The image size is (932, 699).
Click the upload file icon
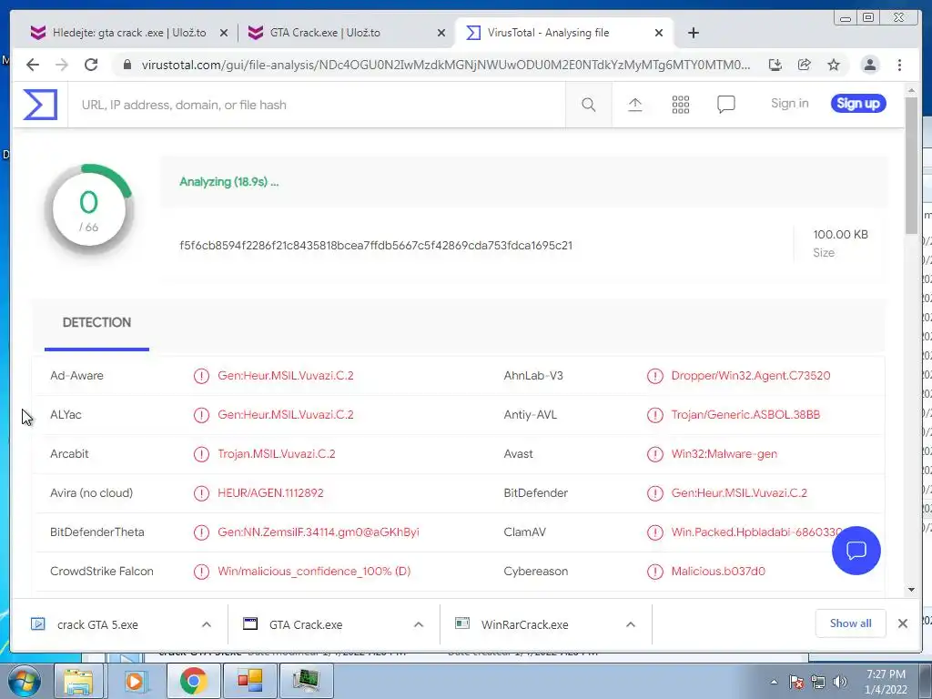634,105
